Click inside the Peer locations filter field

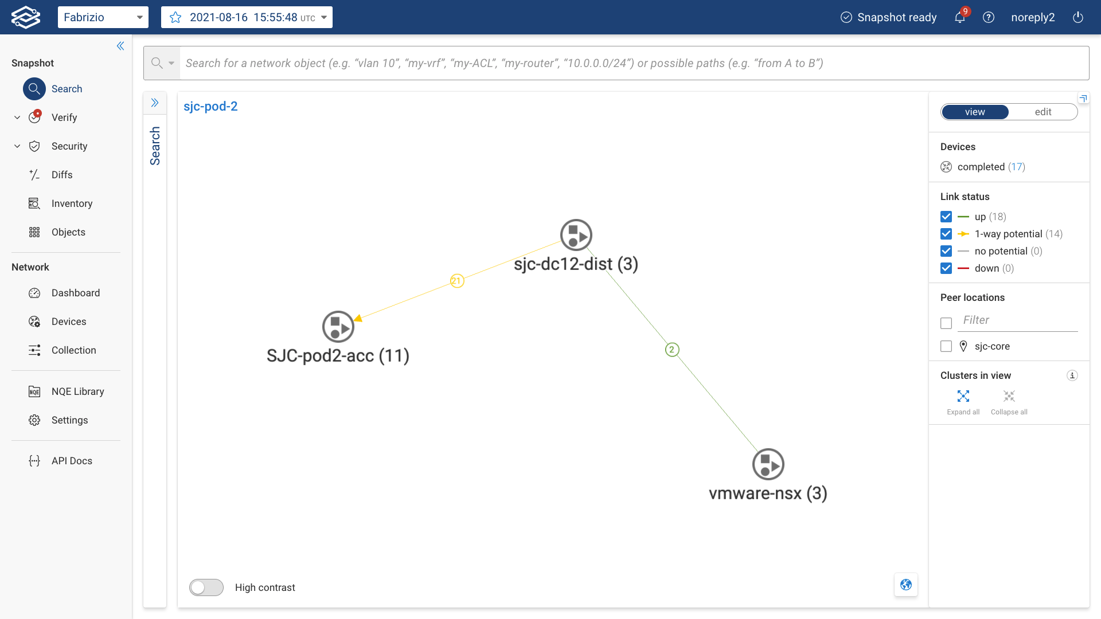click(1018, 320)
